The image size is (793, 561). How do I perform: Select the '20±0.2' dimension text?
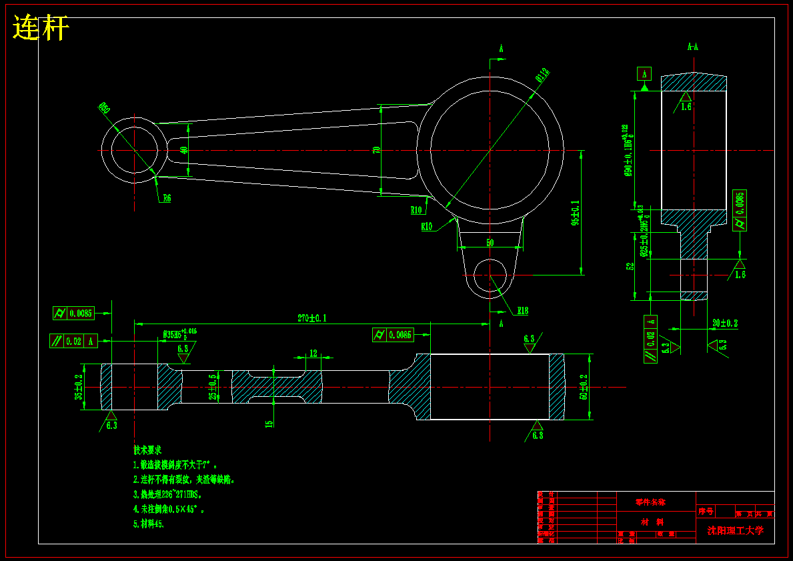725,324
